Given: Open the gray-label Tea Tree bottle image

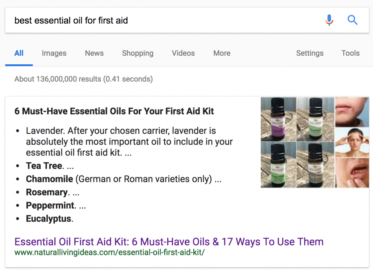Looking at the screenshot, I should [316, 165].
